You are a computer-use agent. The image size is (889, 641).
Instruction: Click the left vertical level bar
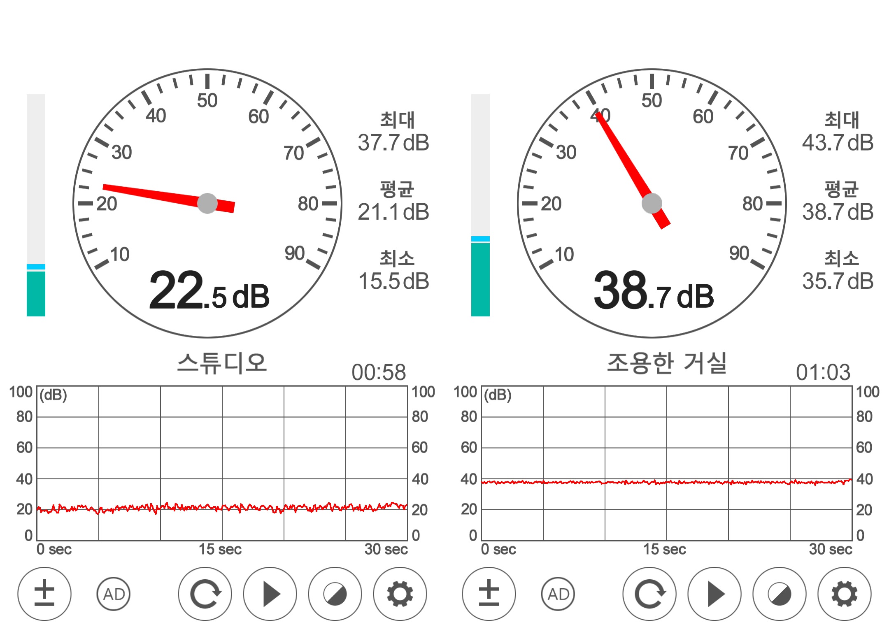click(36, 206)
